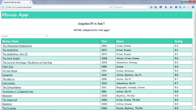The height and width of the screenshot is (110, 196).
Task: Bookmark this page with the star icon
Action: (151, 7)
